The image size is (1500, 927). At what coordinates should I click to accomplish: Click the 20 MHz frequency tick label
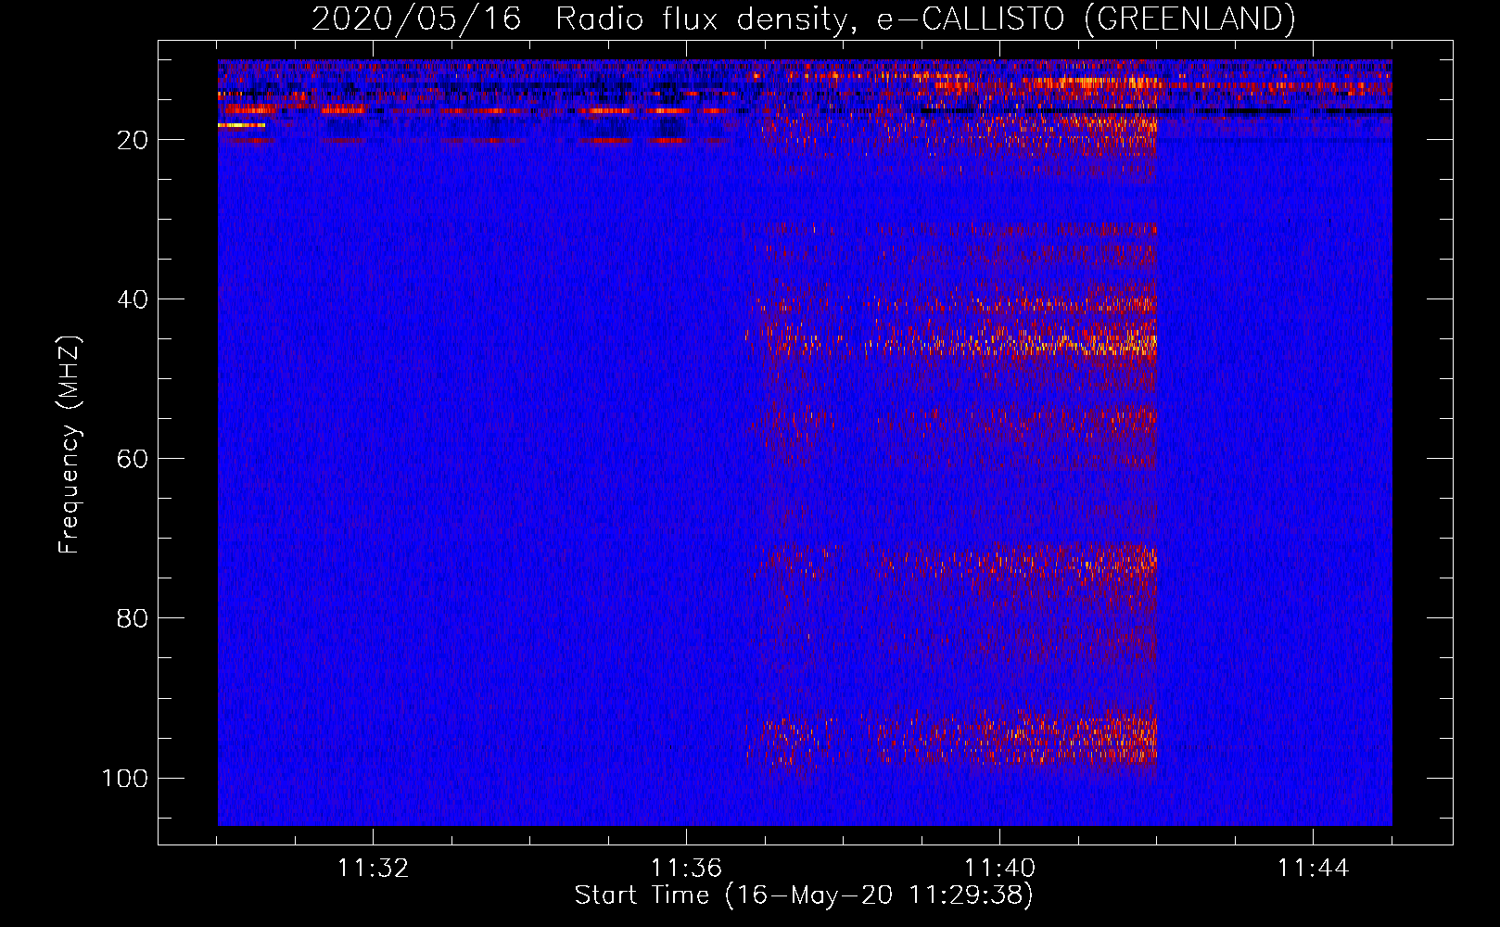[x=133, y=140]
